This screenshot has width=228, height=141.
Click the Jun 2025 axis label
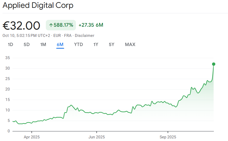pyautogui.click(x=97, y=137)
